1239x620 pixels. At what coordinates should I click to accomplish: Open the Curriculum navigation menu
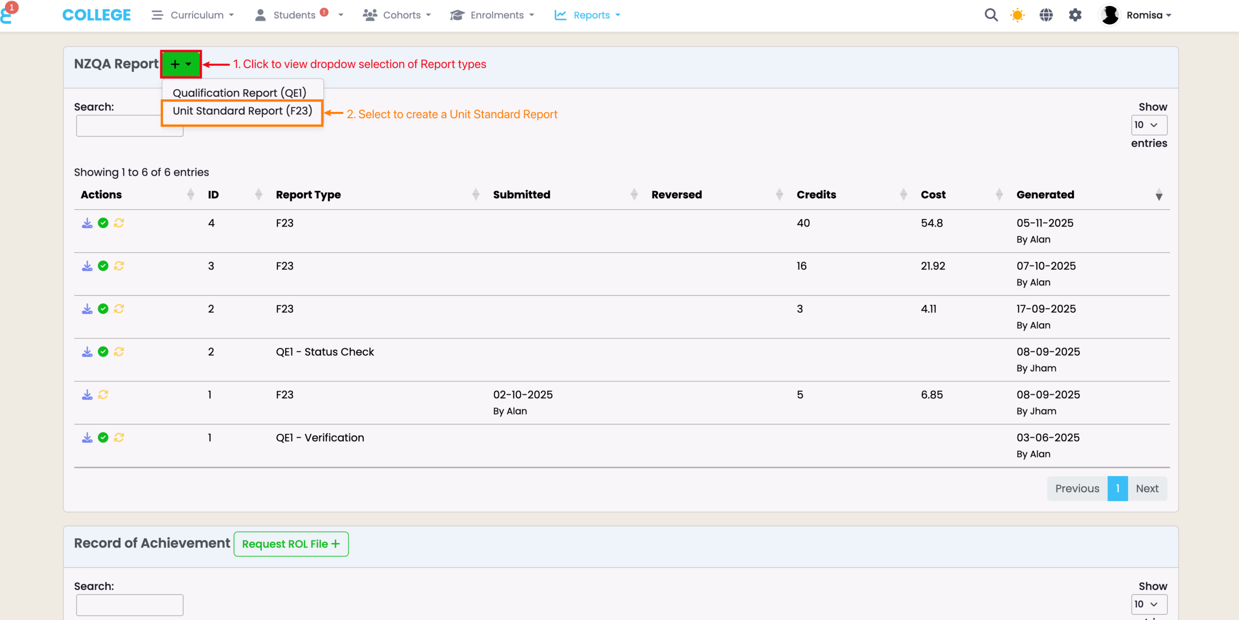click(x=196, y=15)
